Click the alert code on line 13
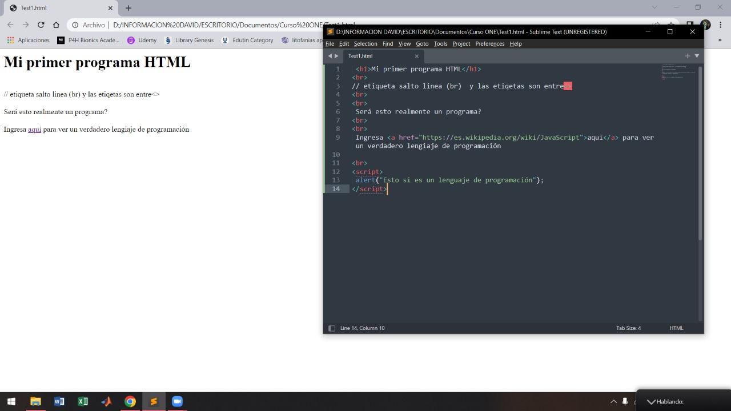Image resolution: width=731 pixels, height=411 pixels. tap(449, 180)
